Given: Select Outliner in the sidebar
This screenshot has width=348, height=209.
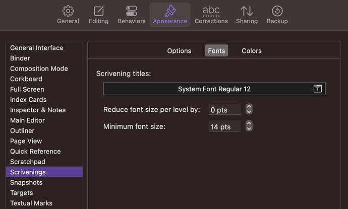Looking at the screenshot, I should coord(44,130).
